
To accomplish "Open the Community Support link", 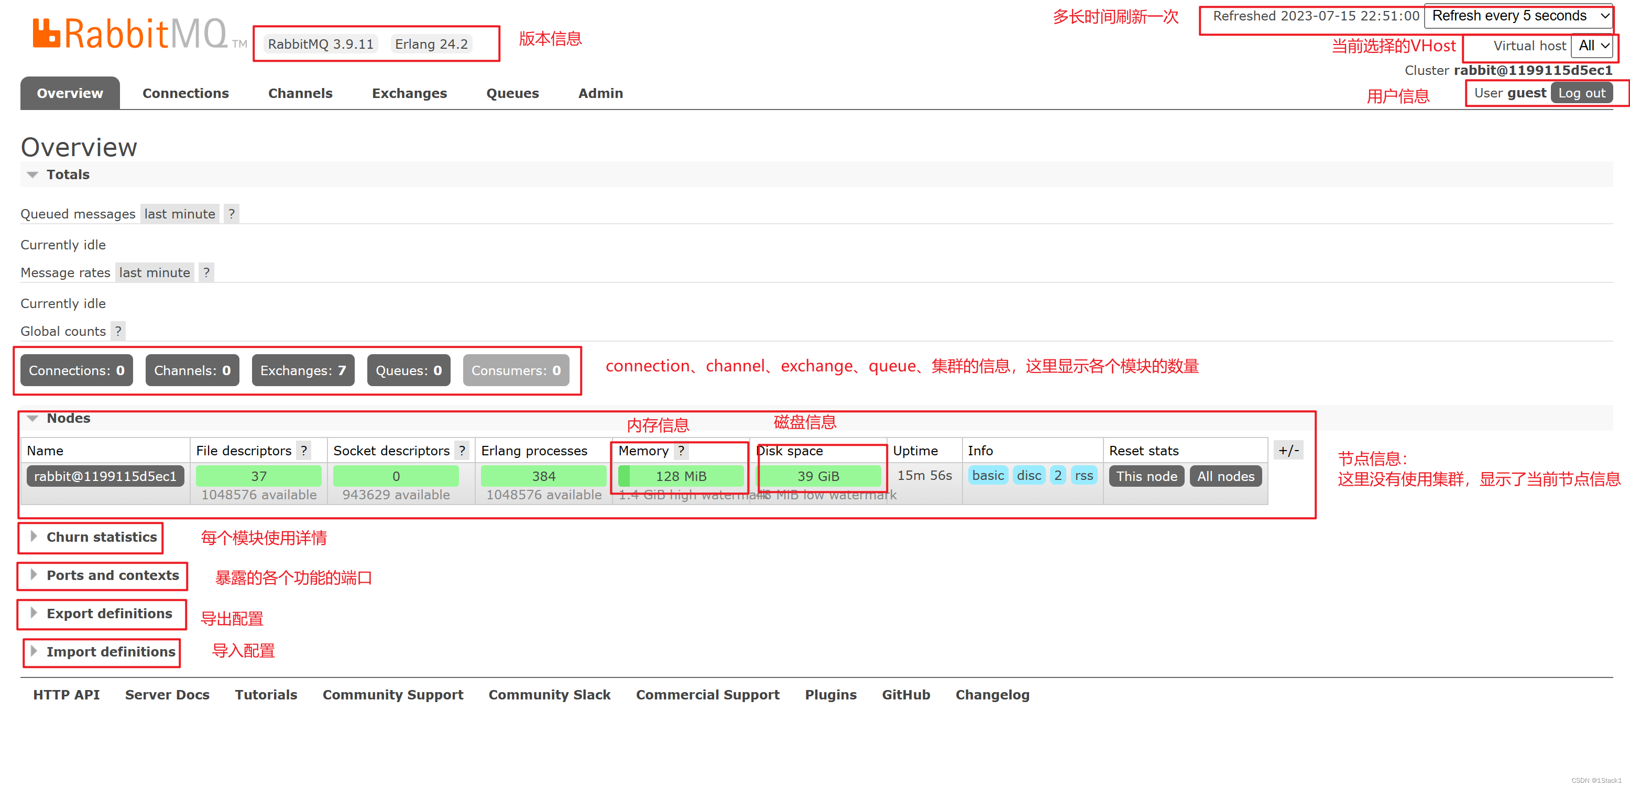I will (x=393, y=695).
